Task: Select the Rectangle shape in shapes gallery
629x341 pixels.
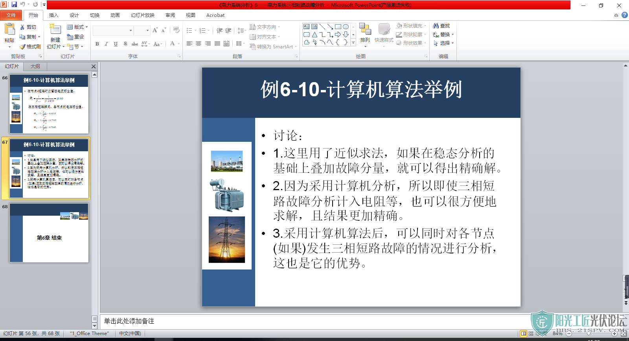Action: tap(338, 27)
